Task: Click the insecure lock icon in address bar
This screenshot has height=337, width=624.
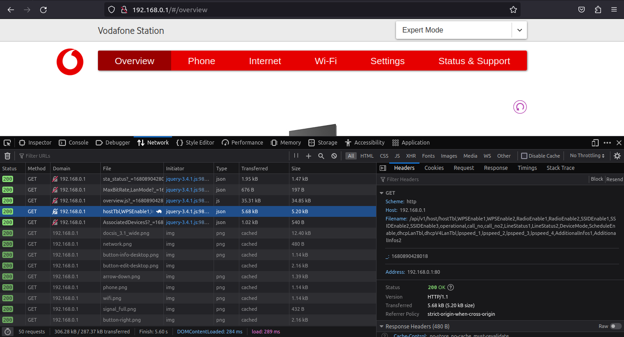Action: pos(124,9)
